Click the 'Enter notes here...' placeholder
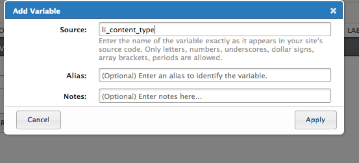The width and height of the screenshot is (359, 163). 152,97
